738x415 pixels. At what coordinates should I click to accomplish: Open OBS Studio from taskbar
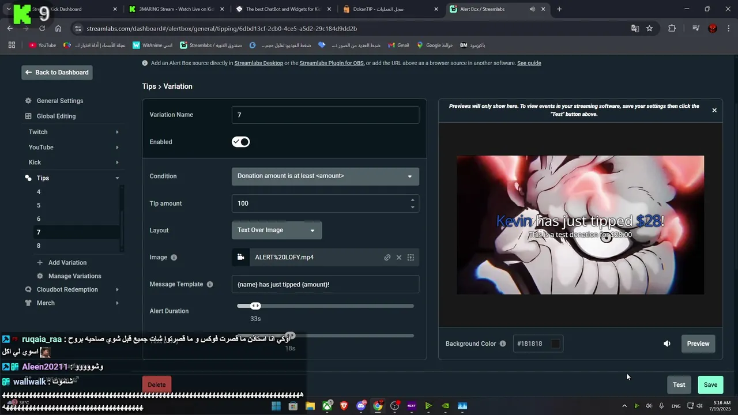(394, 406)
